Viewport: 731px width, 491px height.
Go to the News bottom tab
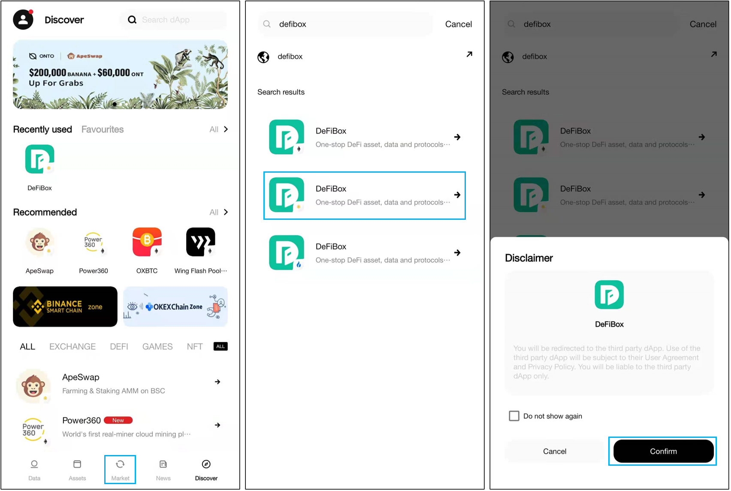(x=163, y=470)
